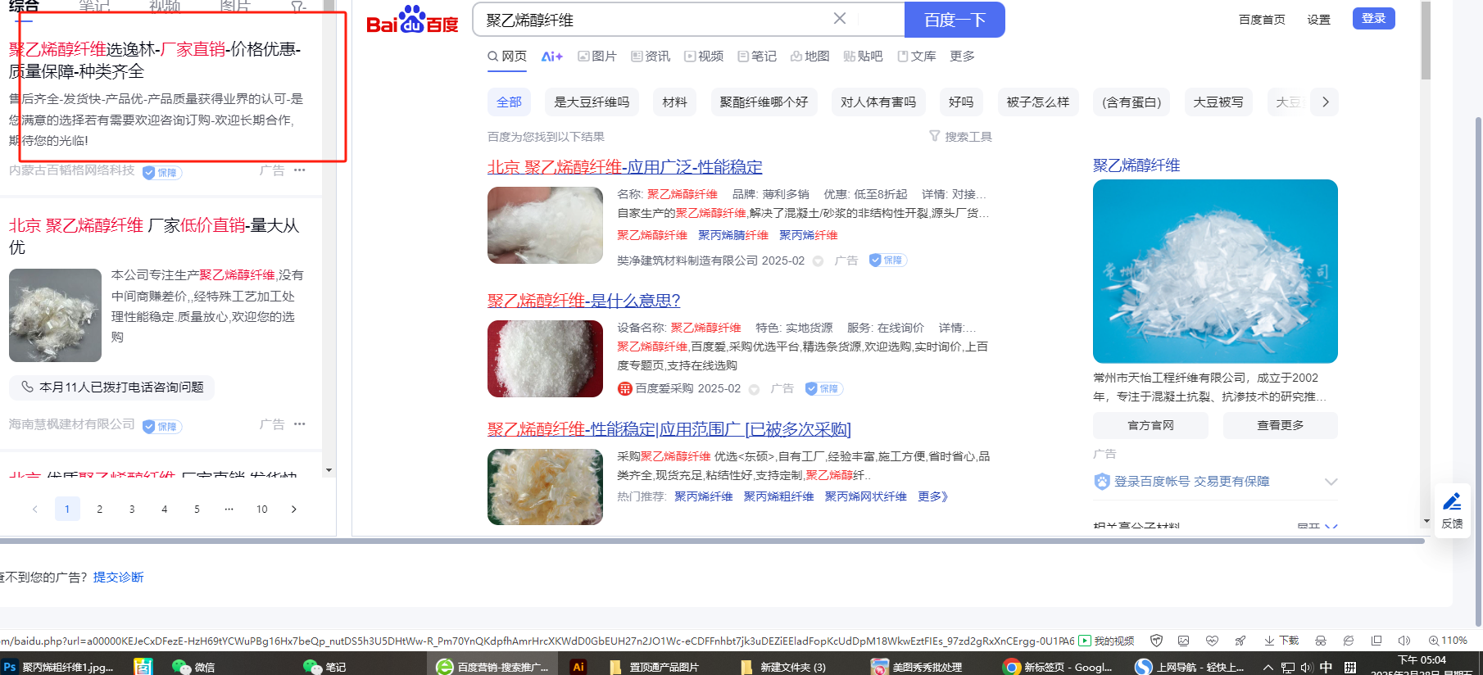Click the input method 中 indicator in the tray

point(1327,667)
